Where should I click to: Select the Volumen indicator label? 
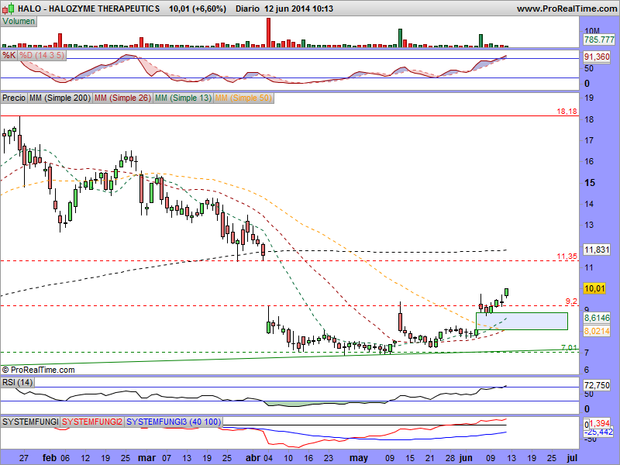pyautogui.click(x=19, y=22)
